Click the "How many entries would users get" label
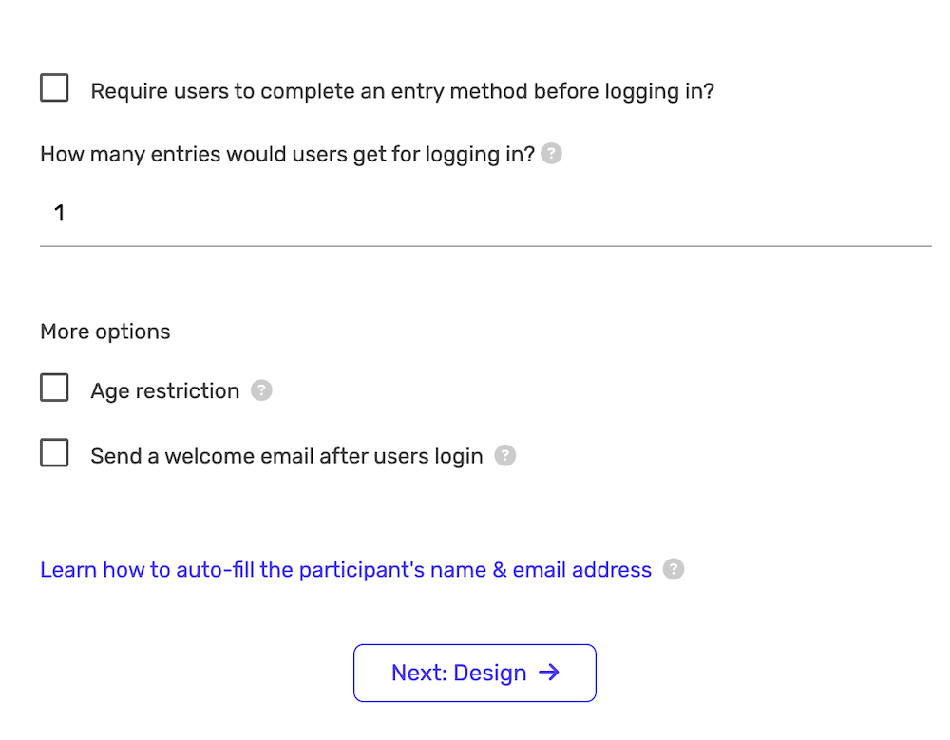The height and width of the screenshot is (740, 950). (x=287, y=154)
